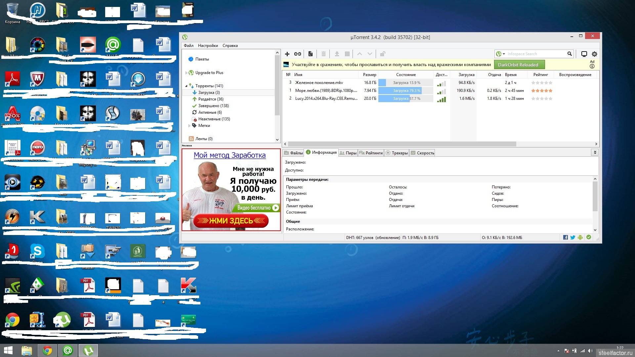Select the Lucy.2014 torrent progress bar
Screen dimensions: 635x357
(405, 99)
